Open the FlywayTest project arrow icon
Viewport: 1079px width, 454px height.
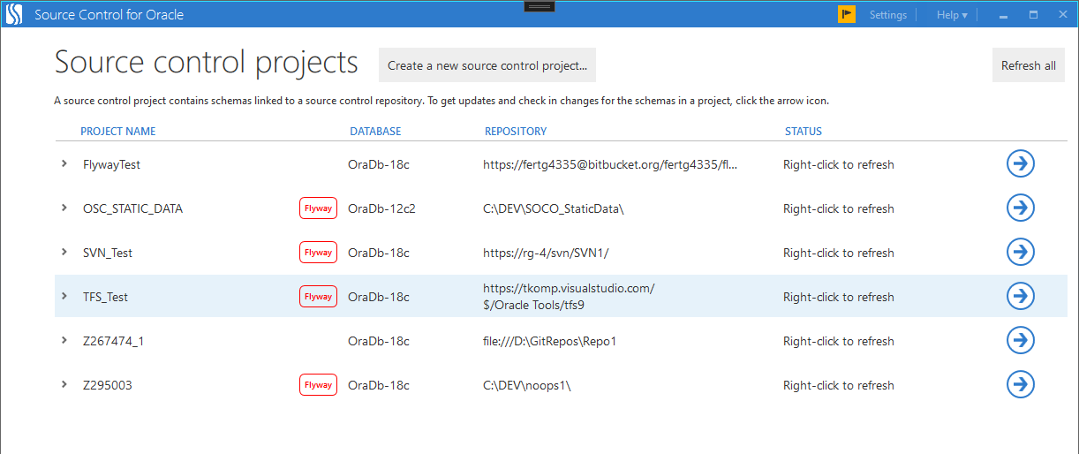point(1020,164)
